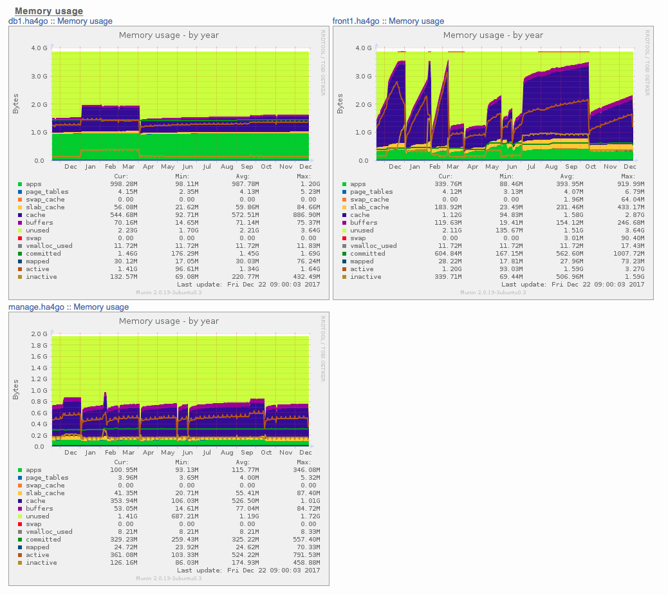Open db1 Memory usage link
Viewport: 668px width, 595px height.
pyautogui.click(x=85, y=21)
